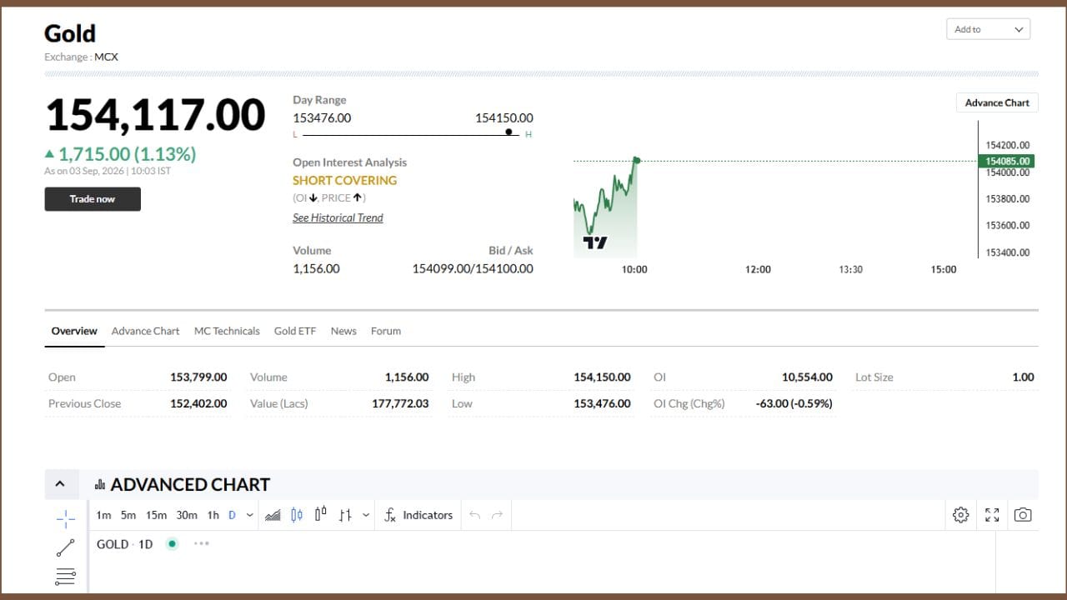The height and width of the screenshot is (600, 1067).
Task: Switch to the Overview tab
Action: 74,331
